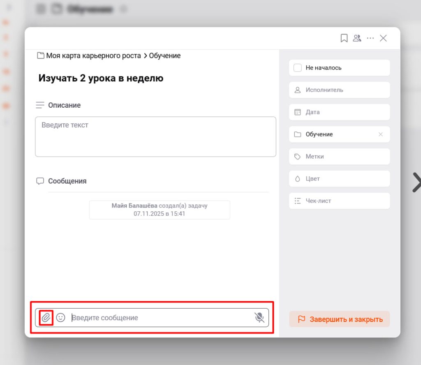Check the Не началось status checkbox

point(298,68)
